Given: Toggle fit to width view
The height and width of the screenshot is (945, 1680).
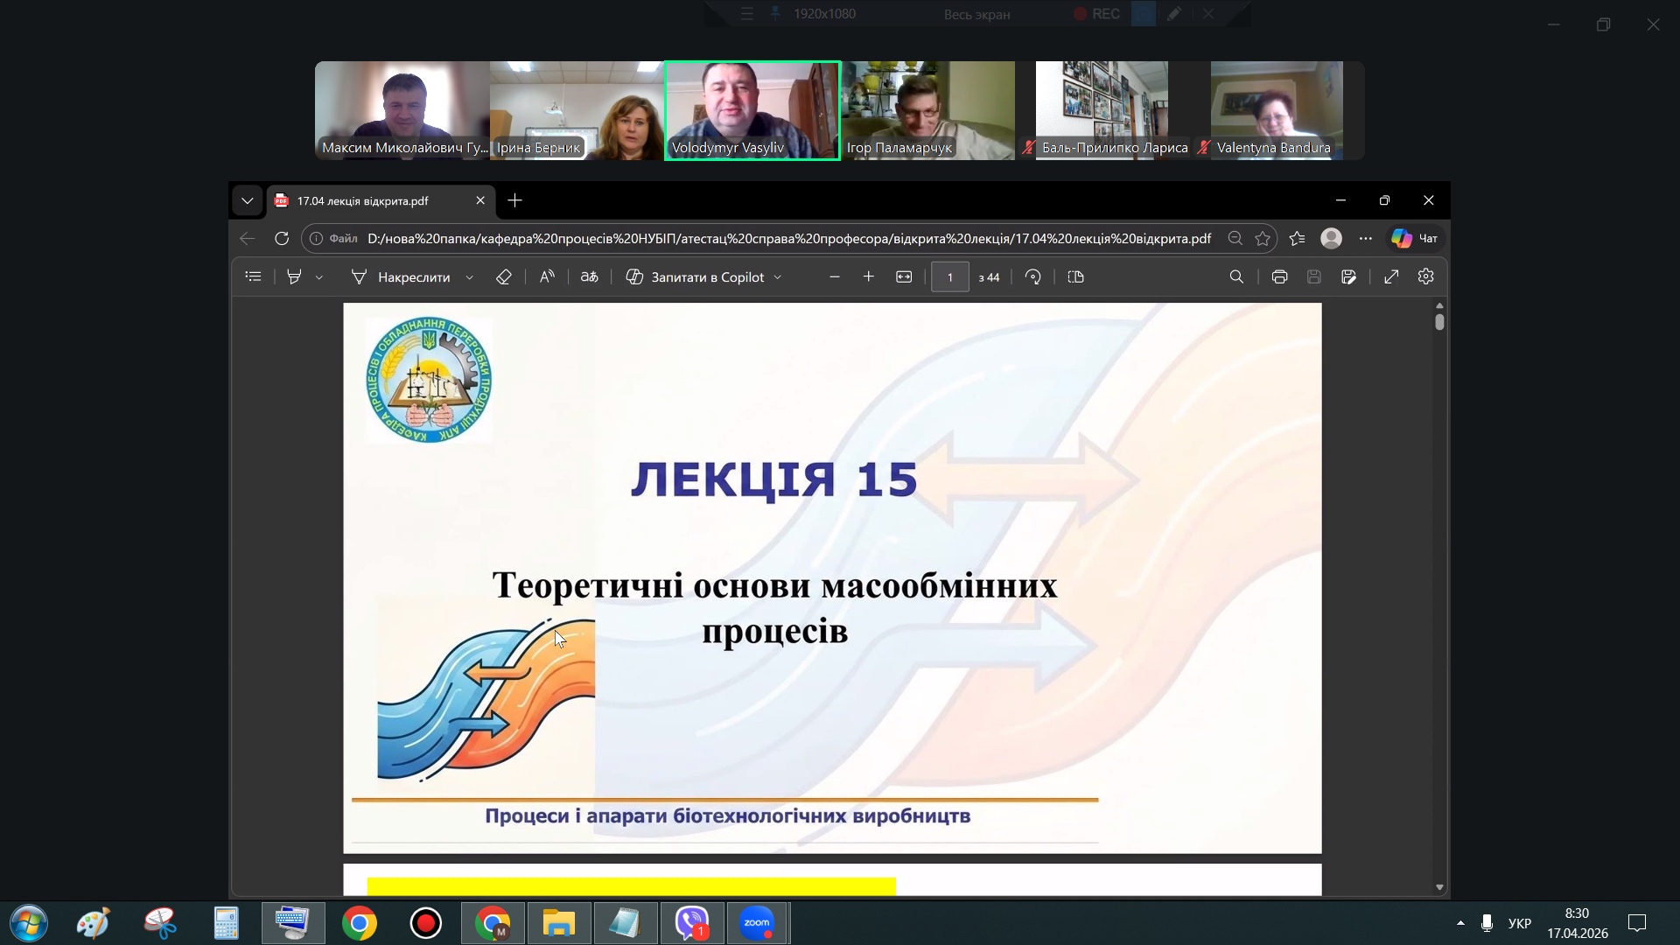Looking at the screenshot, I should pyautogui.click(x=904, y=276).
